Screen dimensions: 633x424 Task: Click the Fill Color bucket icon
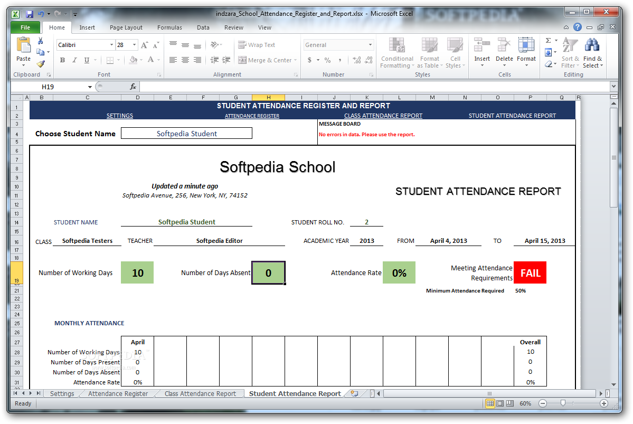133,60
